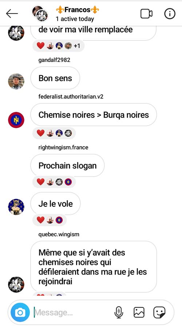This screenshot has height=329, width=182.
Task: Open federalist.authoritarian.v2 round emblem avatar
Action: pyautogui.click(x=16, y=120)
